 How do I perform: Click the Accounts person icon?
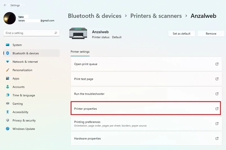click(x=8, y=87)
